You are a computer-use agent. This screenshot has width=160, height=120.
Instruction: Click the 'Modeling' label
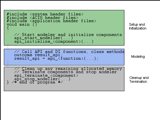point(138,56)
